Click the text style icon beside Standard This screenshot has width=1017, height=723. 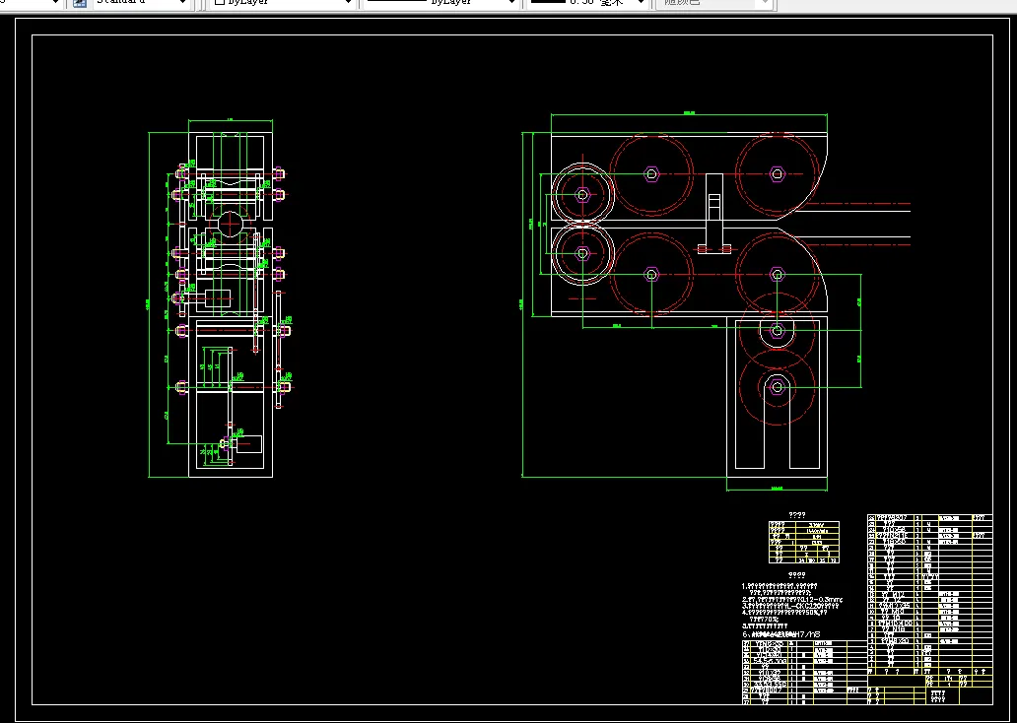80,3
